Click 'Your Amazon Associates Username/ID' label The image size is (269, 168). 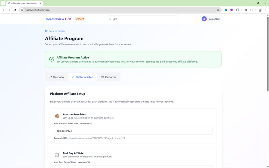73,123
